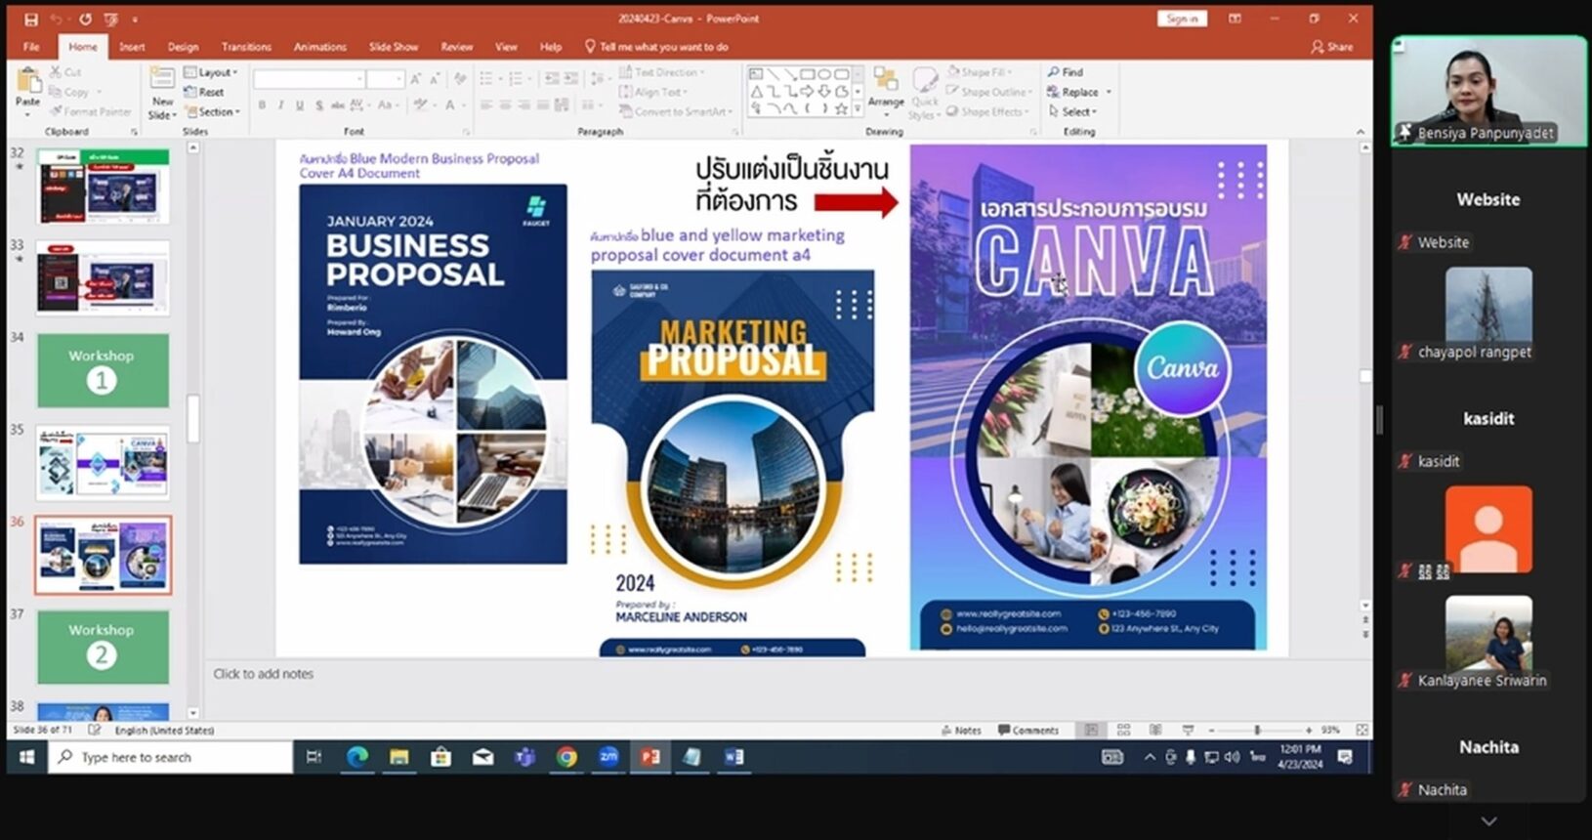Switch to the Design tab
1592x840 pixels.
click(x=183, y=47)
